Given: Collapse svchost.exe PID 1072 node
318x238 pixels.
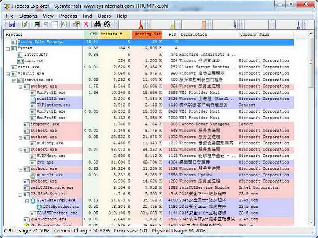Looking at the screenshot, I should pyautogui.click(x=20, y=138).
